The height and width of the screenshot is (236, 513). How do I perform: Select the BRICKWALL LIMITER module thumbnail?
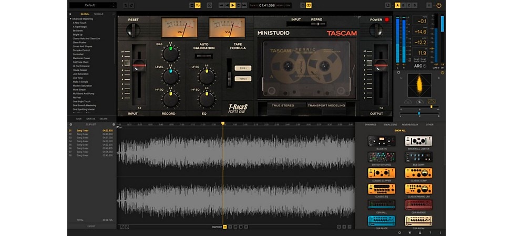click(x=419, y=141)
